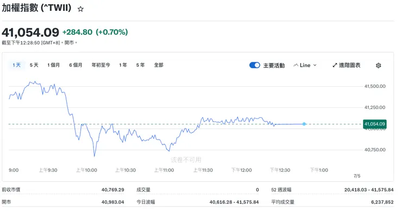Screen dimensions: 402x211
Task: Click the 6,237,852 average volume value
Action: (382, 202)
